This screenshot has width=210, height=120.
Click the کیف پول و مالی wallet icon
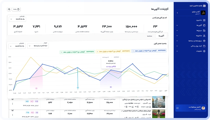204,46
